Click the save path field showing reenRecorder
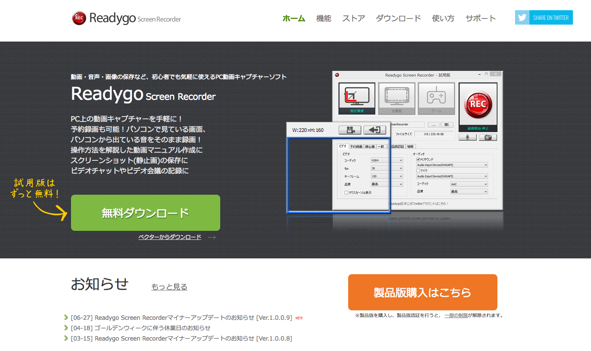Viewport: 591px width, 351px height. [x=407, y=125]
